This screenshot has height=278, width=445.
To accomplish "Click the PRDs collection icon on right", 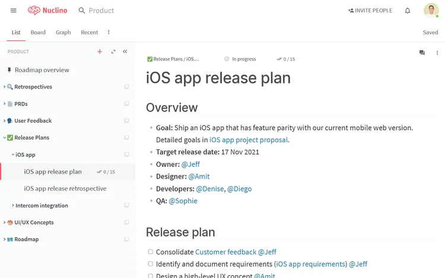I will pos(126,104).
